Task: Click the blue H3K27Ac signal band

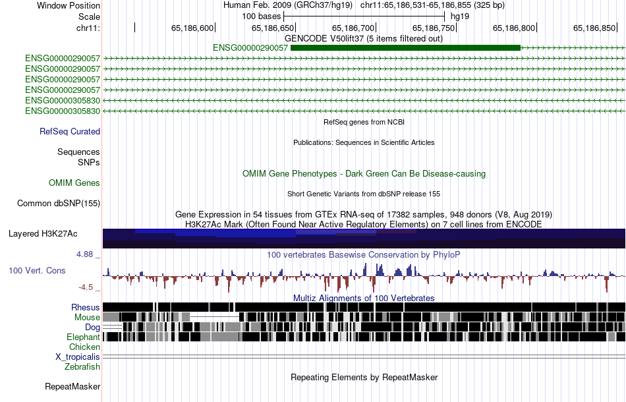Action: pyautogui.click(x=364, y=239)
